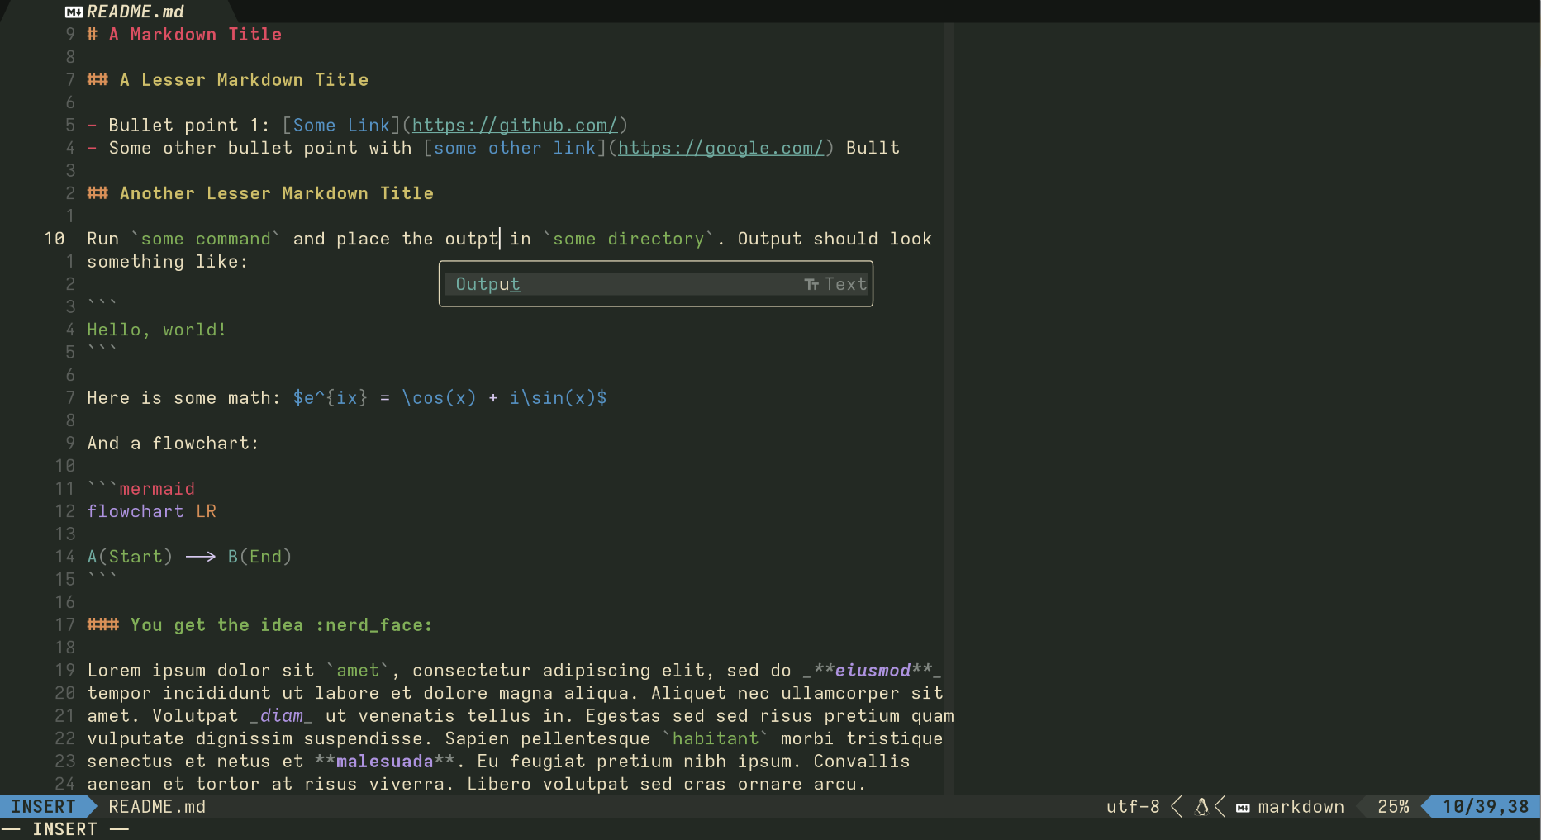The width and height of the screenshot is (1541, 840).
Task: Click the 25% scroll progress segment
Action: tap(1394, 807)
